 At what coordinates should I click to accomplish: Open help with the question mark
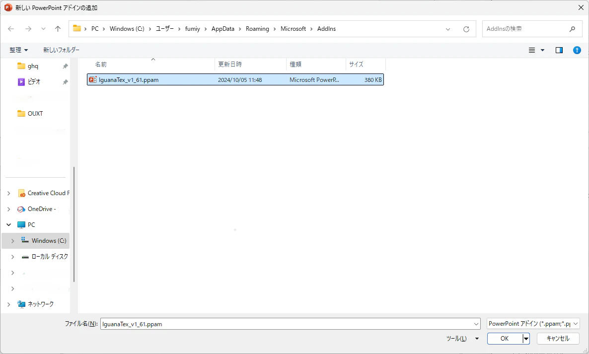[x=577, y=50]
